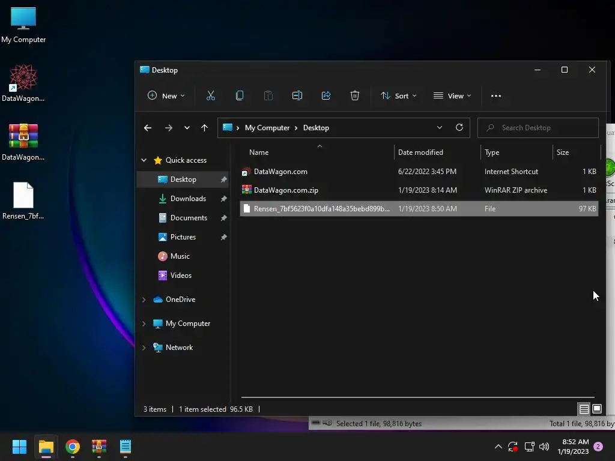Collapse the Quick access tree
615x461 pixels.
[144, 160]
